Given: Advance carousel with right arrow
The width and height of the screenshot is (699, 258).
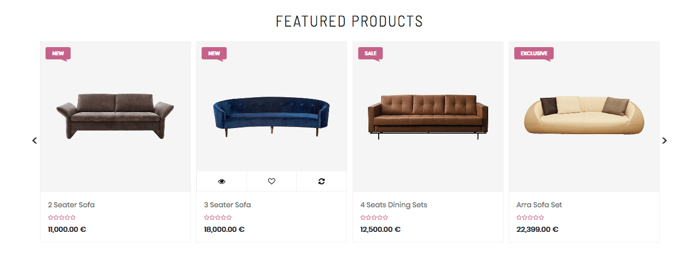Looking at the screenshot, I should (664, 140).
